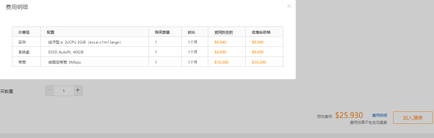The width and height of the screenshot is (434, 138).
Task: Click the ecs.e-c1m1.large configuration text
Action: [x=84, y=42]
